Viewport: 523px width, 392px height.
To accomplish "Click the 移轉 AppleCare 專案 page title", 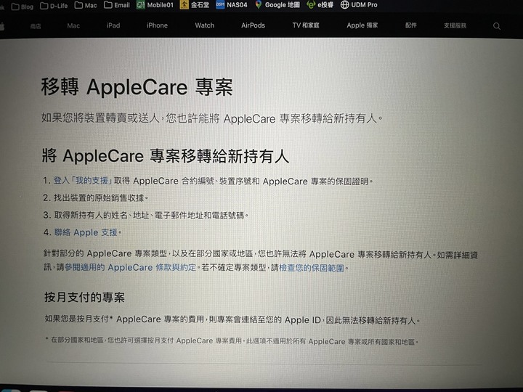I will pyautogui.click(x=137, y=87).
